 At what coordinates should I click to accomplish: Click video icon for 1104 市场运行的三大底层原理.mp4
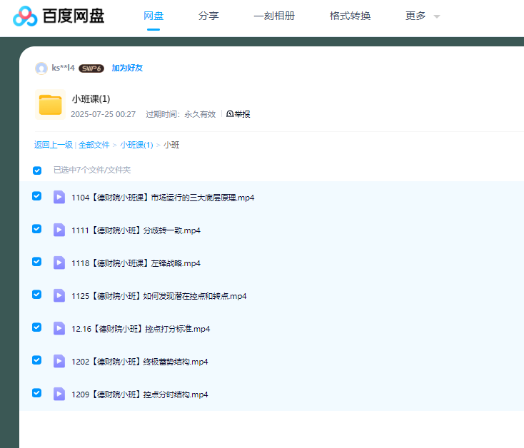[x=59, y=197]
